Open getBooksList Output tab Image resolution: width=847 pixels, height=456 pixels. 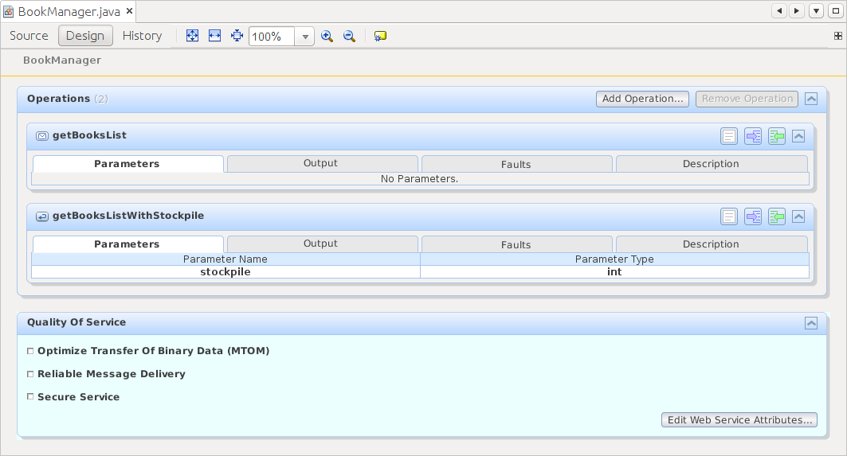click(323, 163)
